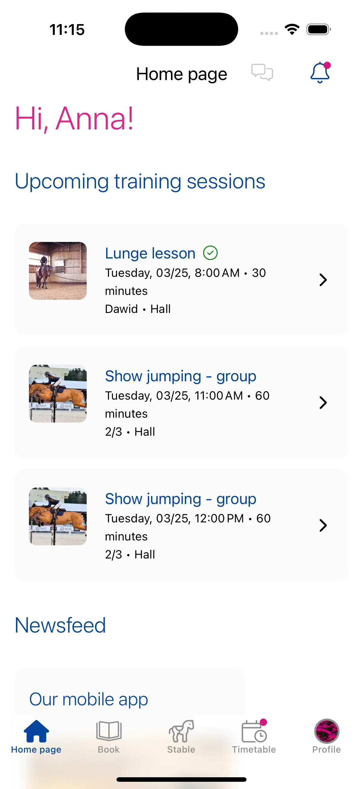Screen dimensions: 363x789
Task: Open the chat messages icon
Action: [x=262, y=73]
